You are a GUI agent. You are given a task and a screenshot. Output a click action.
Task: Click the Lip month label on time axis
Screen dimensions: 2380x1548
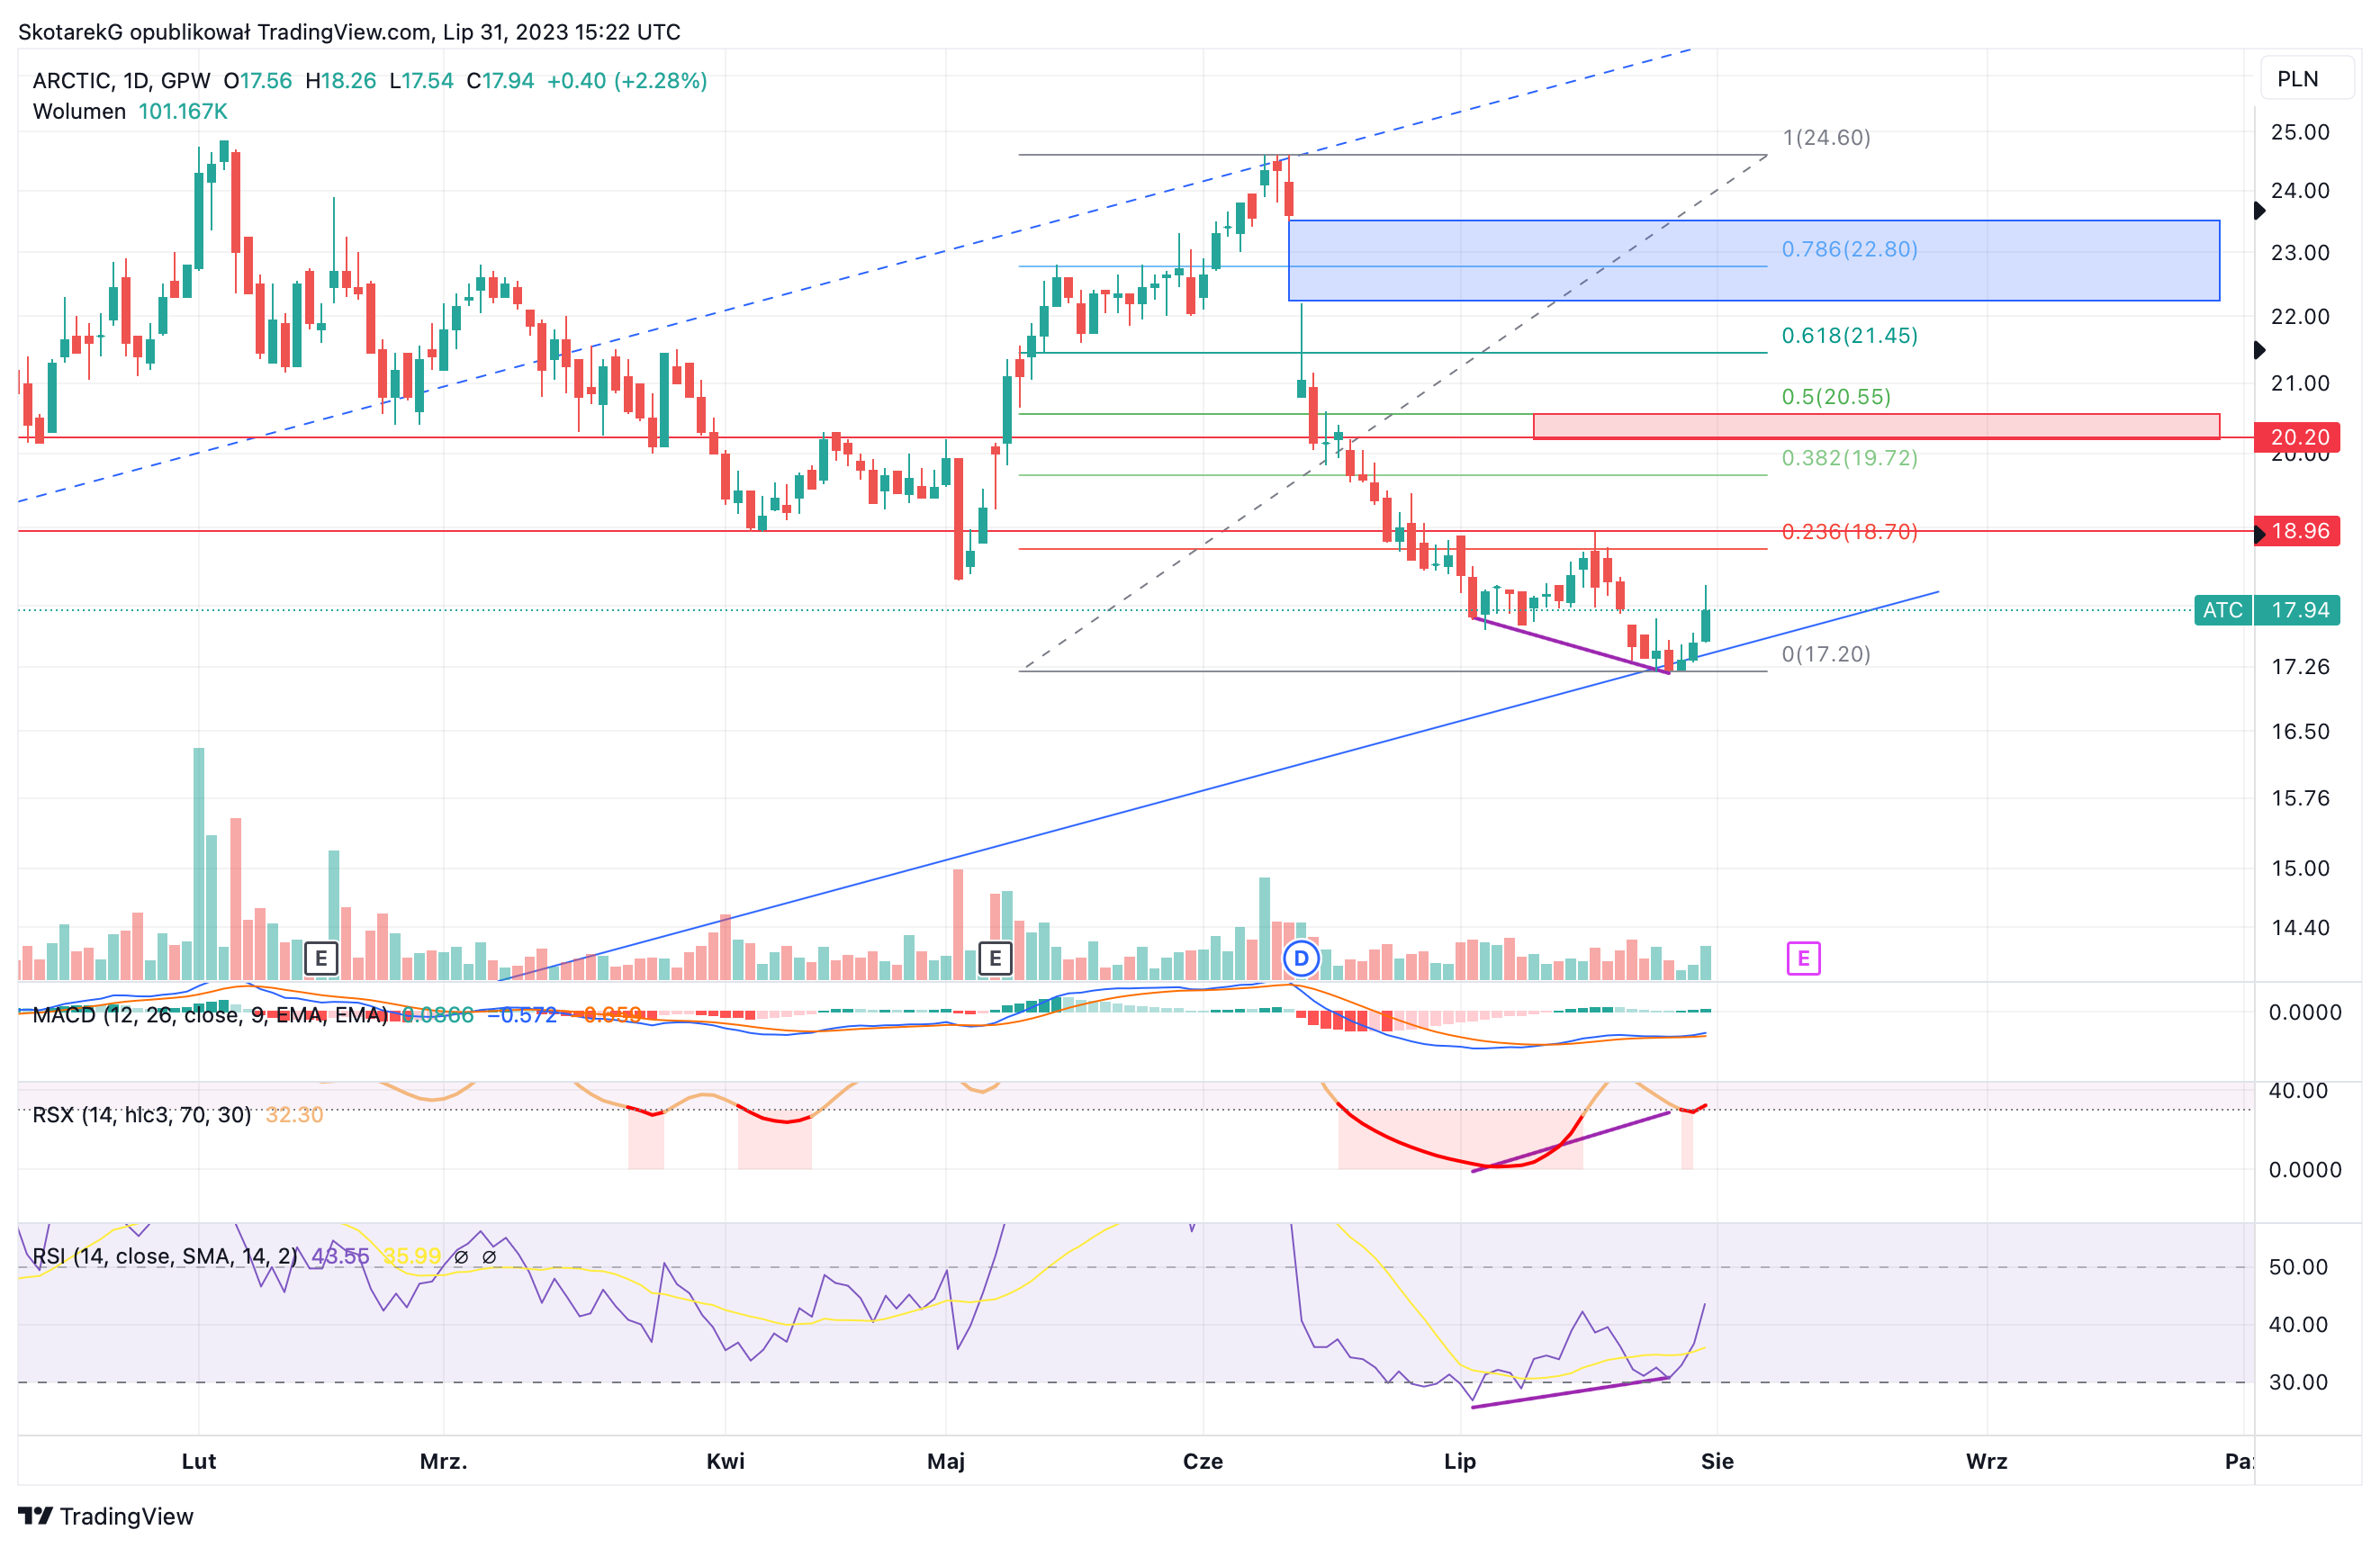[1459, 1461]
